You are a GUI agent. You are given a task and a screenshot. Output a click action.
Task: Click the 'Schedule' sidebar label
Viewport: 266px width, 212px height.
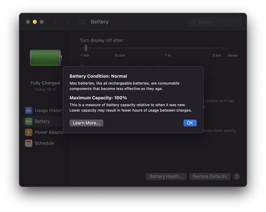click(x=44, y=143)
